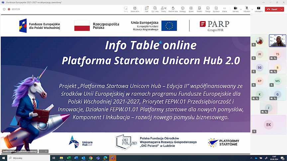Screen dimensions: 287x161
Task: Open meeting Notatki
Action: point(199,9)
